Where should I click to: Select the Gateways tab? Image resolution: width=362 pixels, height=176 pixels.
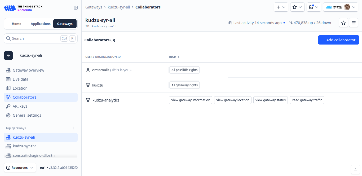coord(65,24)
